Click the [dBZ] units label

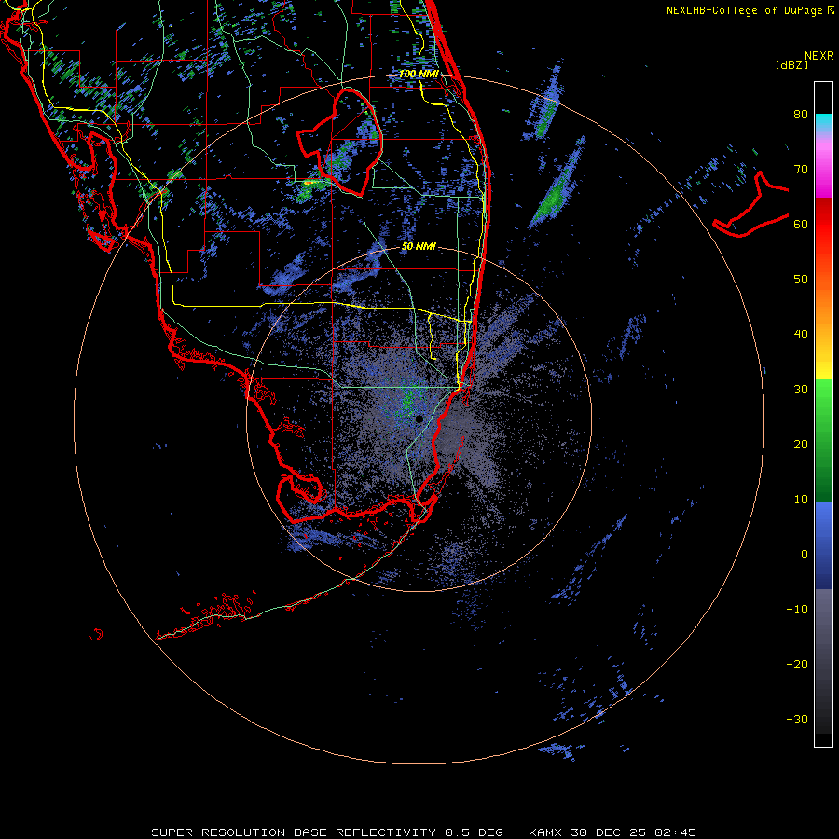coord(791,65)
